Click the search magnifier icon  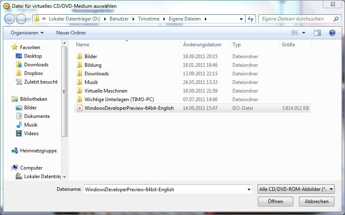[x=336, y=19]
